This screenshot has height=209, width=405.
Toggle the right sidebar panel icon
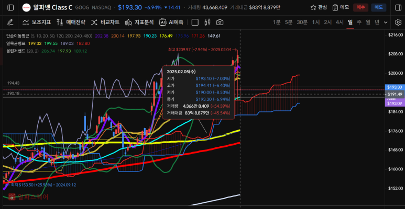[x=398, y=8]
